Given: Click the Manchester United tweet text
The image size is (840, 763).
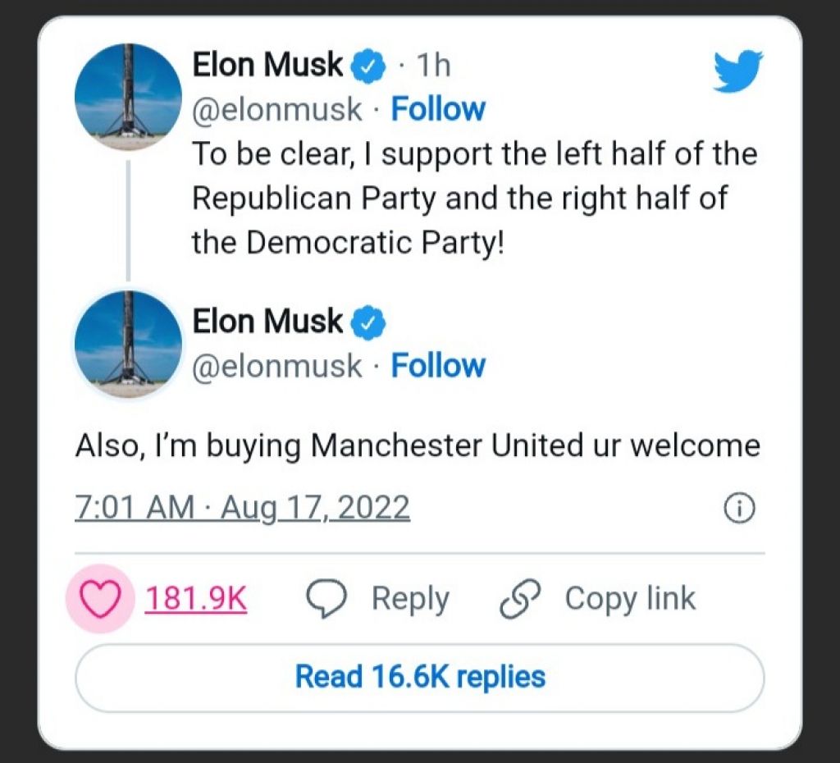Looking at the screenshot, I should click(418, 446).
